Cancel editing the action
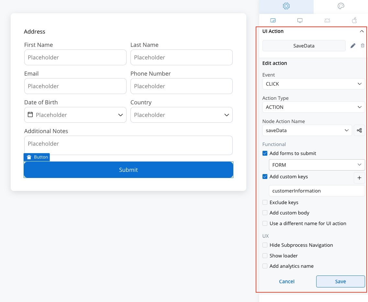The width and height of the screenshot is (368, 302). click(286, 281)
